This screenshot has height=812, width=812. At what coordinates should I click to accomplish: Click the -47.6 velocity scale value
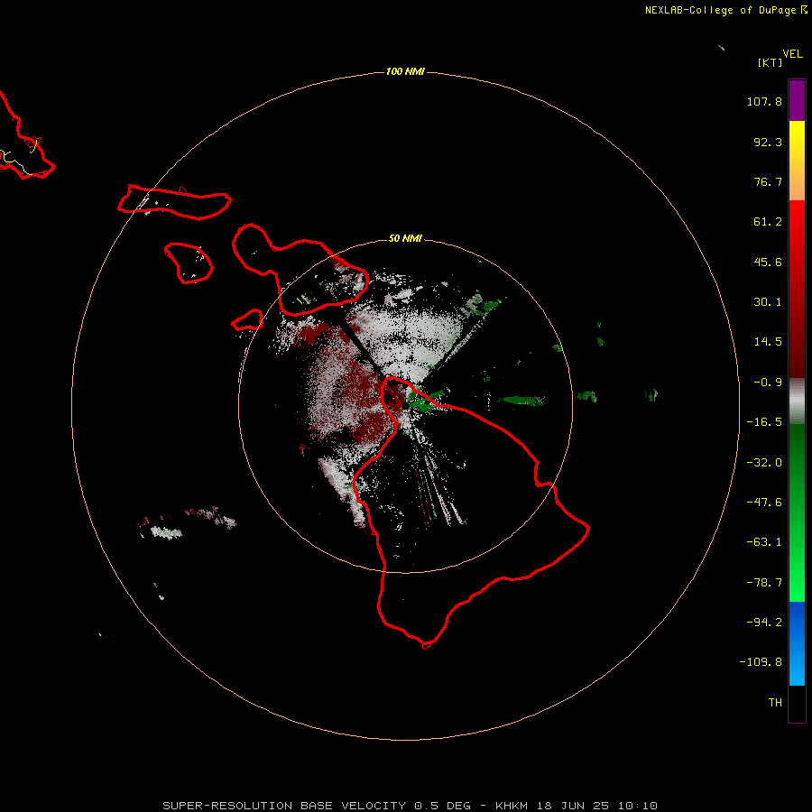[764, 503]
